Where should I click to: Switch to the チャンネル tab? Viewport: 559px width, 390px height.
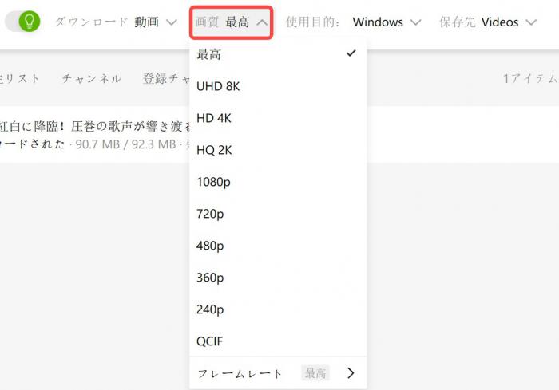tap(92, 78)
